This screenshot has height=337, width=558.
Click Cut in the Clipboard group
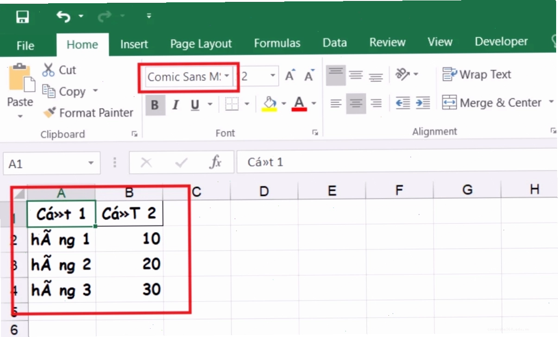point(59,70)
